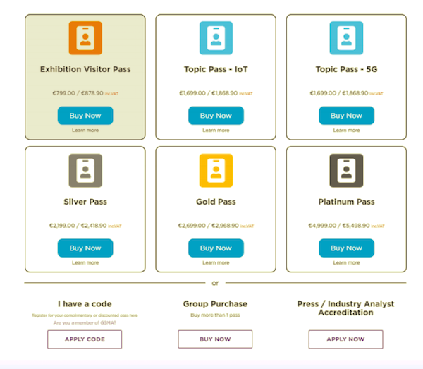Click the yellow Gold Pass badge icon
This screenshot has width=423, height=369.
pyautogui.click(x=216, y=170)
